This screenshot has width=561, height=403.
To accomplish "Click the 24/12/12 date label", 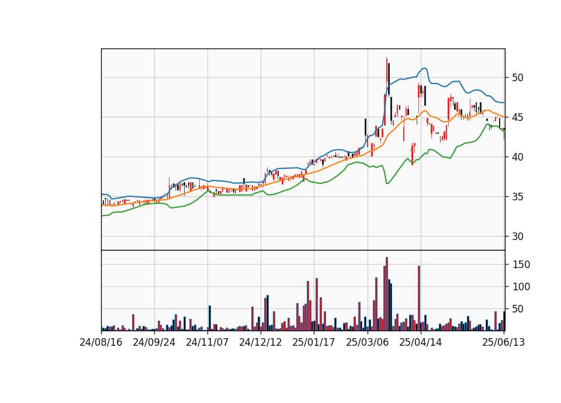I will coord(261,342).
